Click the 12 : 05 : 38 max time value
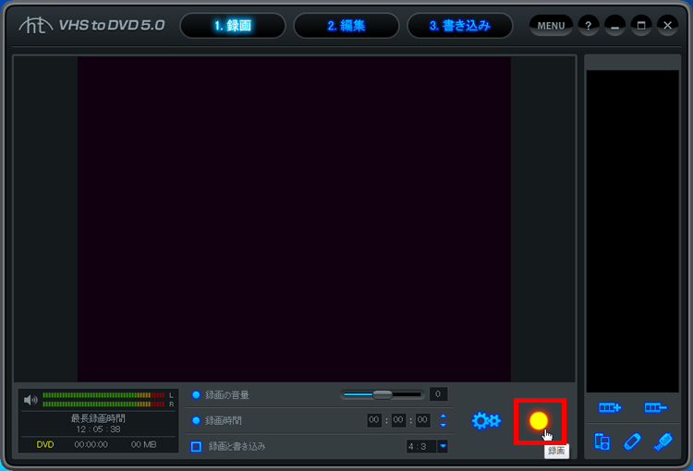Image resolution: width=693 pixels, height=471 pixels. point(98,429)
